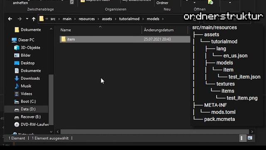Open DVD-RW-Laufwerk drive
Viewport: 266px width, 150px height.
pyautogui.click(x=34, y=125)
